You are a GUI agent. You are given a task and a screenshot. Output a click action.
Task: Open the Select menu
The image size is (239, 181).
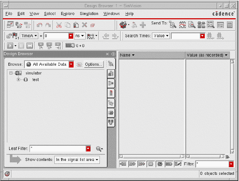point(50,14)
